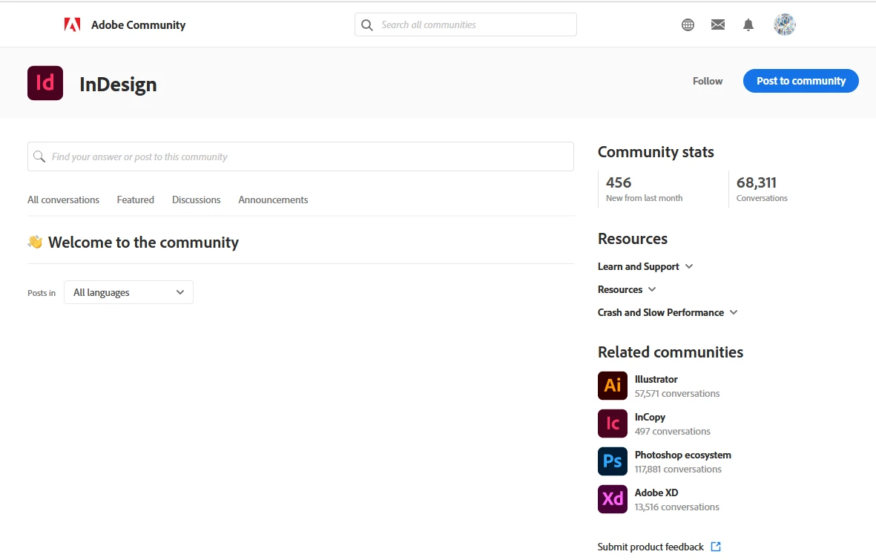Expand the Resources dropdown link

point(627,289)
